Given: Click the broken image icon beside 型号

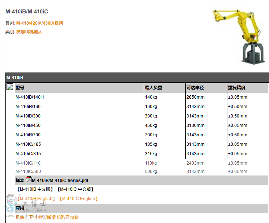Looking at the screenshot, I should click(10, 87).
